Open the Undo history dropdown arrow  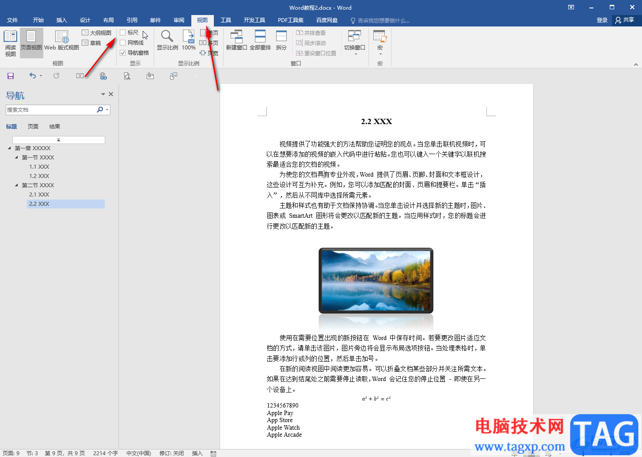pyautogui.click(x=41, y=76)
